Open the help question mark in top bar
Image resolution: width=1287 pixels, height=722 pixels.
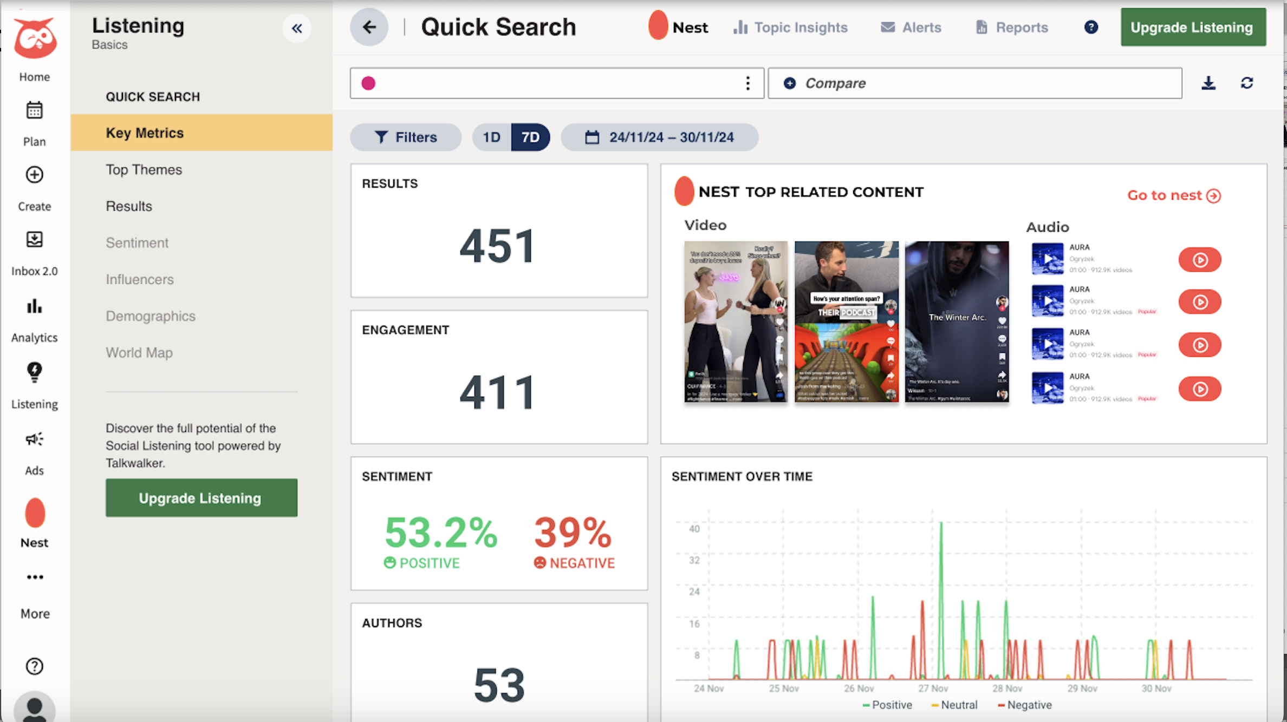pyautogui.click(x=1091, y=27)
